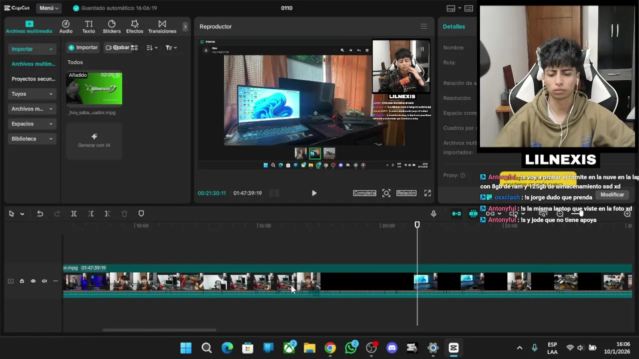Select the _hoy_saba...uador.mpg thumbnail
639x359 pixels.
94,88
